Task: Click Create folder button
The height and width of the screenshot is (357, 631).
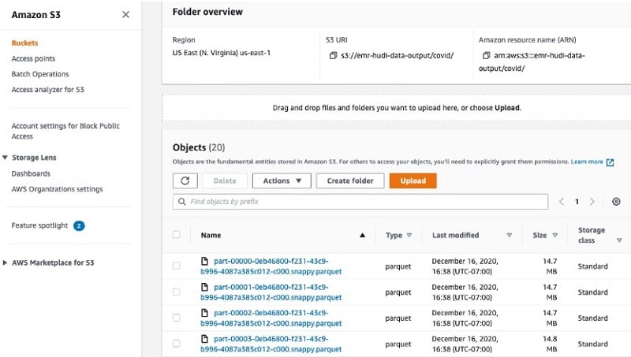Action: click(350, 181)
